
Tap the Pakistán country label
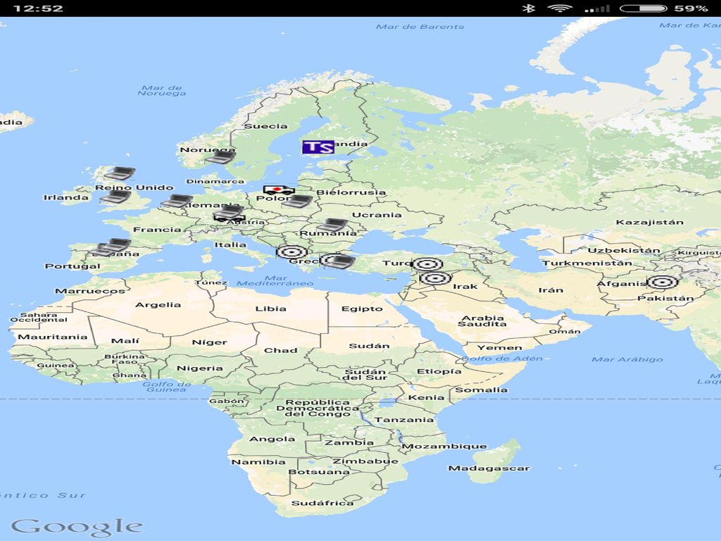coord(665,298)
